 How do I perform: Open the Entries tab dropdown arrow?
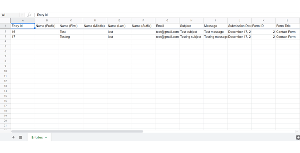(x=46, y=137)
